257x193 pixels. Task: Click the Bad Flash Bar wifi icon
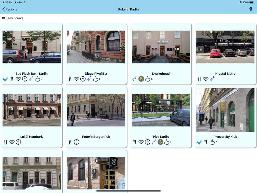tap(18, 79)
